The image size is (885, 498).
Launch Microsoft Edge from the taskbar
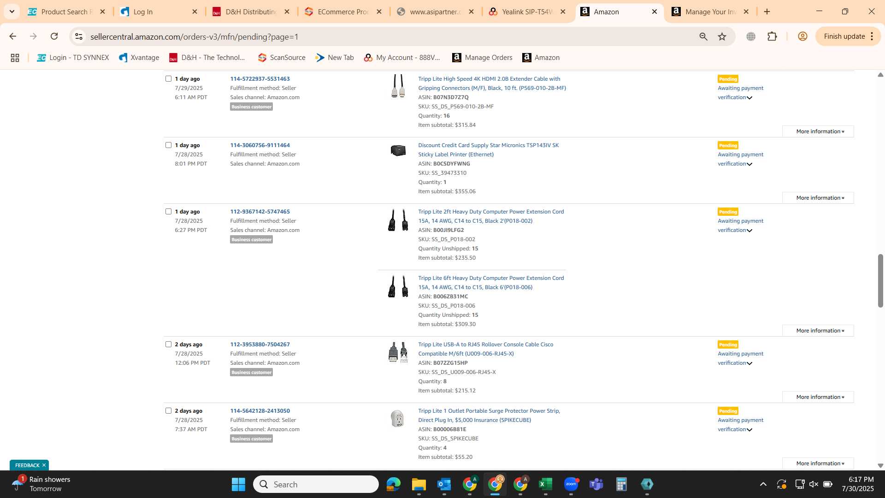(393, 484)
